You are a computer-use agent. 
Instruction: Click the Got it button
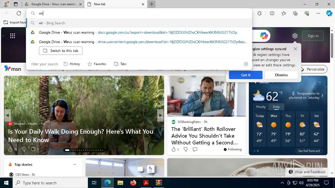246,75
